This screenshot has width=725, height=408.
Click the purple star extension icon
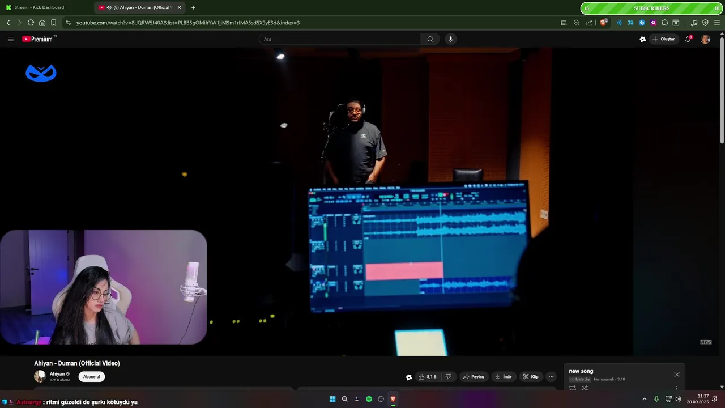(x=653, y=23)
